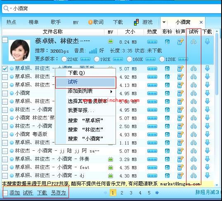The width and height of the screenshot is (222, 201).
Task: Choose 我要举报... in the context menu
Action: (85, 110)
